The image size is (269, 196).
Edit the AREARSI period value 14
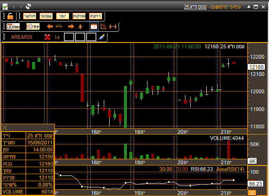57,37
